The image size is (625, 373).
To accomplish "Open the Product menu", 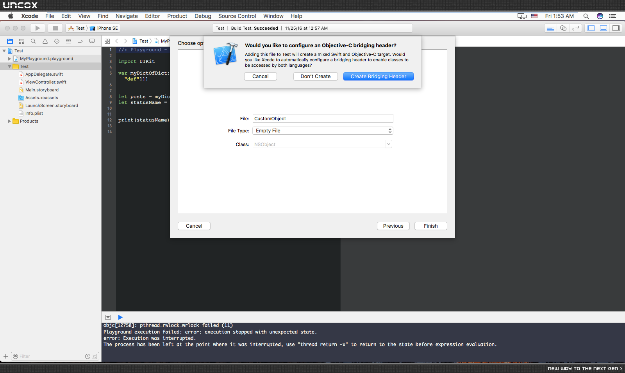I will [x=177, y=16].
